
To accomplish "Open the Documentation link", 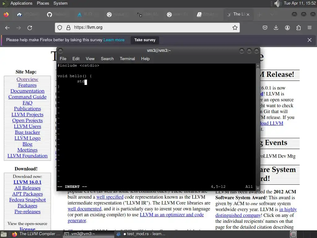I will pyautogui.click(x=27, y=91).
